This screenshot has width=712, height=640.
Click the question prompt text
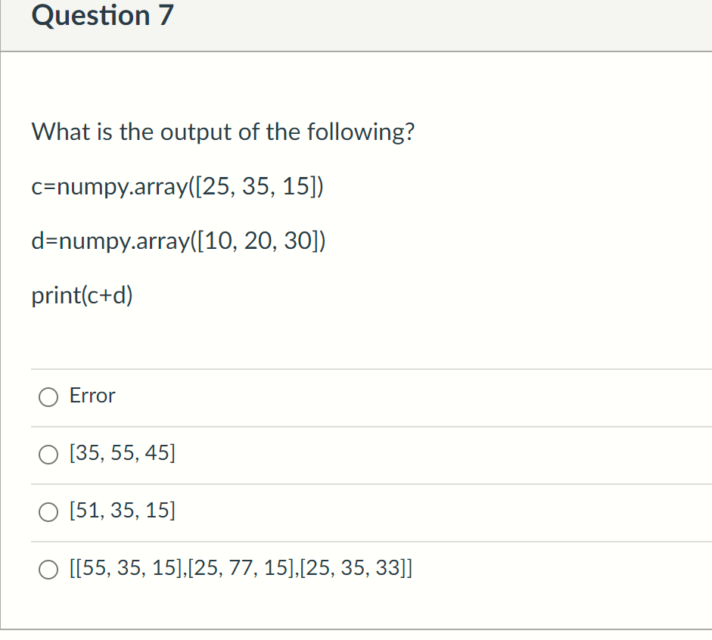click(x=222, y=132)
